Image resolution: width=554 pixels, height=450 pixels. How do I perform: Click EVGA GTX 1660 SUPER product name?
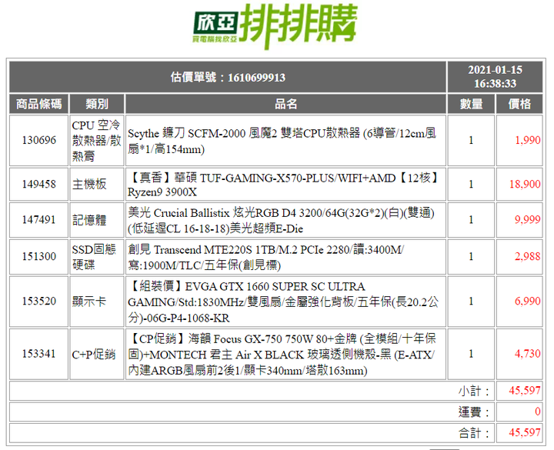tap(283, 302)
